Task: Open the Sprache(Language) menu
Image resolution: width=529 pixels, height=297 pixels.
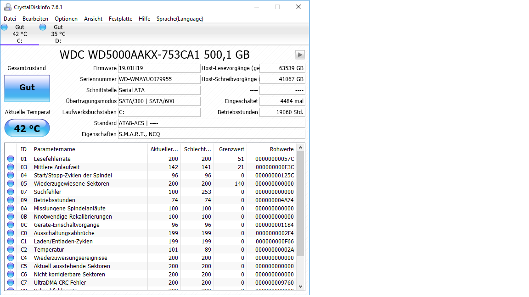Action: pos(180,19)
